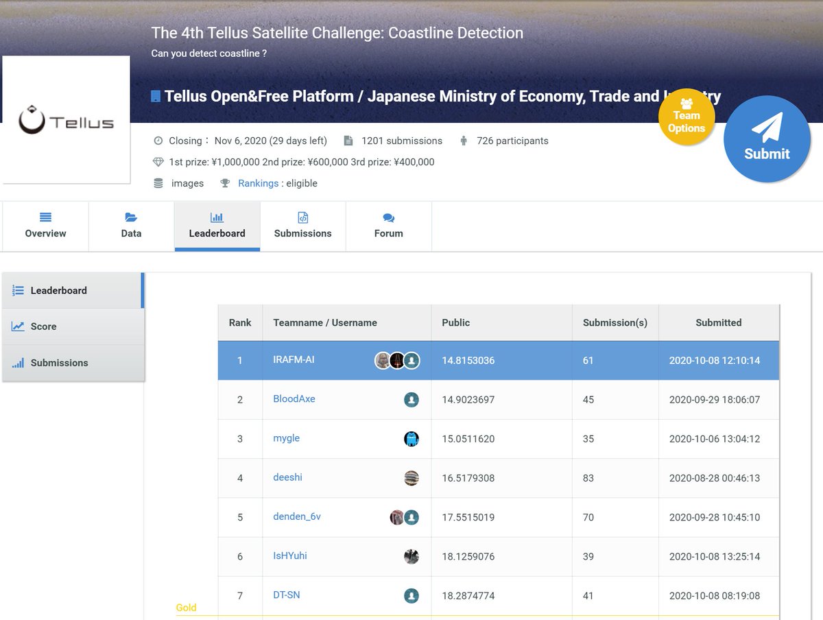The width and height of the screenshot is (823, 620).
Task: Click score 16.5179308
Action: point(468,478)
